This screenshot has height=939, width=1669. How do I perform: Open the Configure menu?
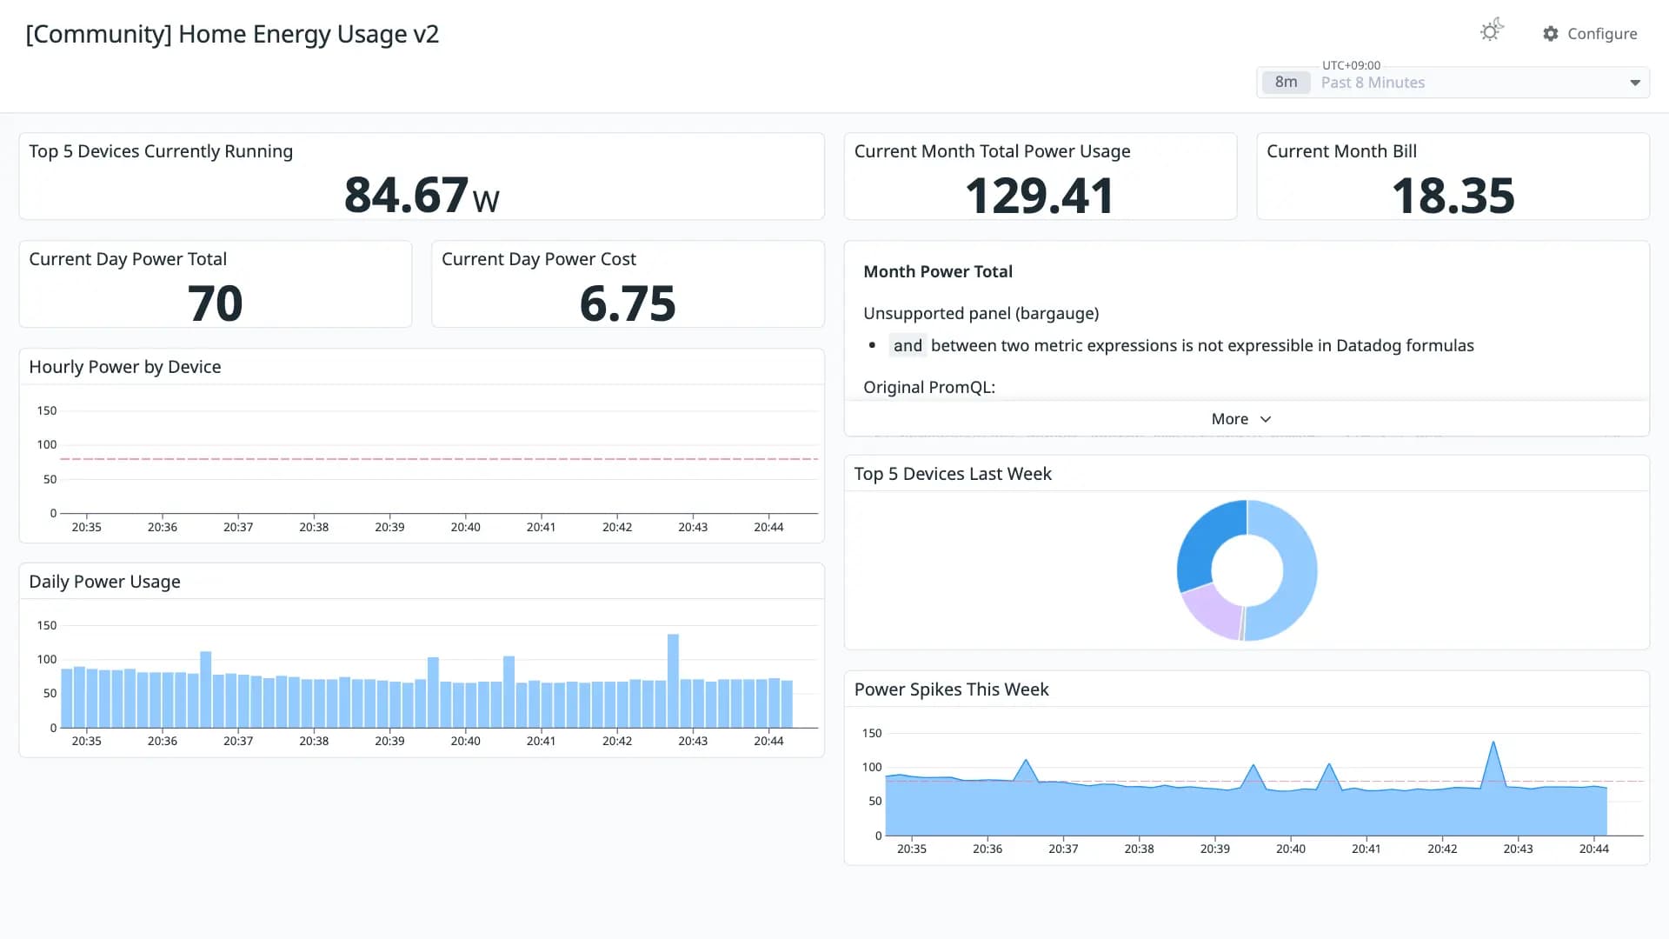click(1590, 34)
